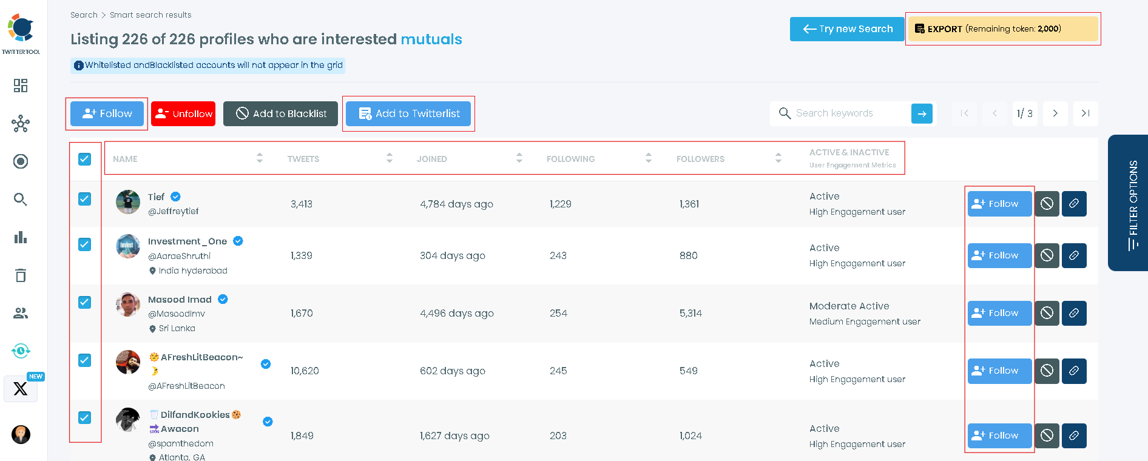The width and height of the screenshot is (1148, 461).
Task: Uncheck the DilfandKookies row checkbox
Action: coord(85,418)
